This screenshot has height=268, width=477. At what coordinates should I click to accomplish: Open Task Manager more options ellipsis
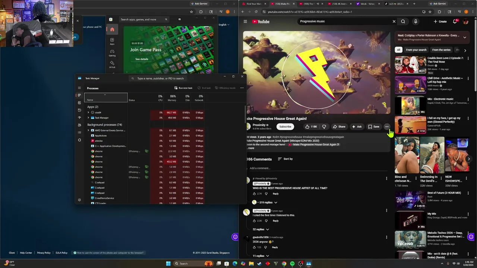(242, 88)
